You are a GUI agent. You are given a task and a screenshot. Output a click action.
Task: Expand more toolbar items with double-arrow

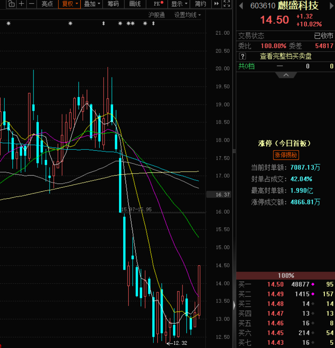[216, 4]
